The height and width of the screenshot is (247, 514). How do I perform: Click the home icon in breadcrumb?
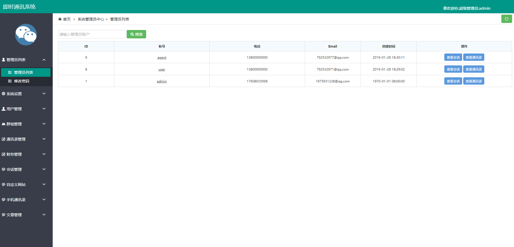(60, 19)
